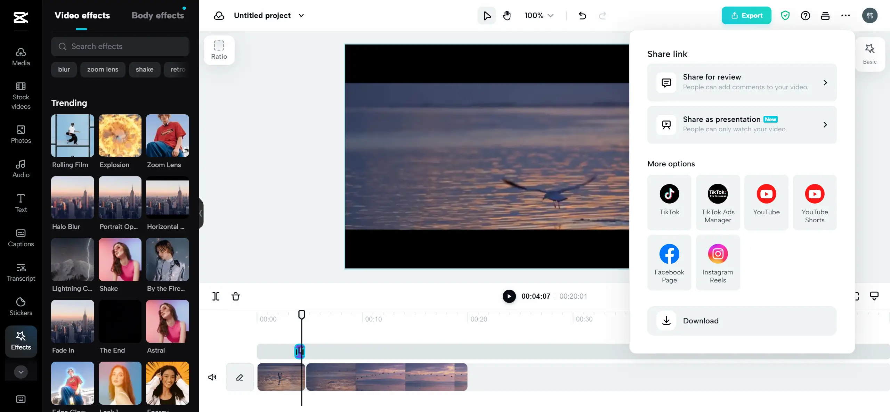The width and height of the screenshot is (890, 412).
Task: Expand the 100% zoom dropdown
Action: [539, 16]
